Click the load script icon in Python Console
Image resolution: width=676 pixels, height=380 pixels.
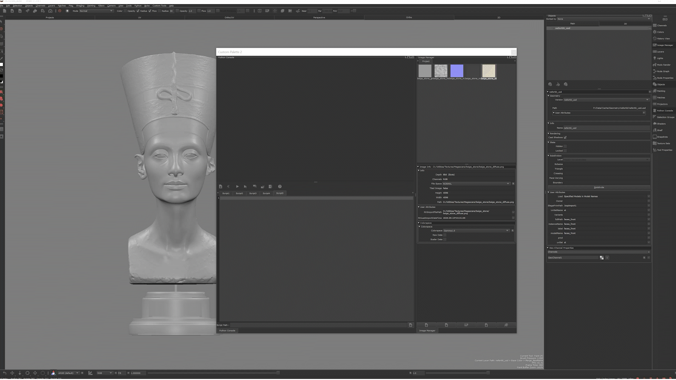coord(220,186)
